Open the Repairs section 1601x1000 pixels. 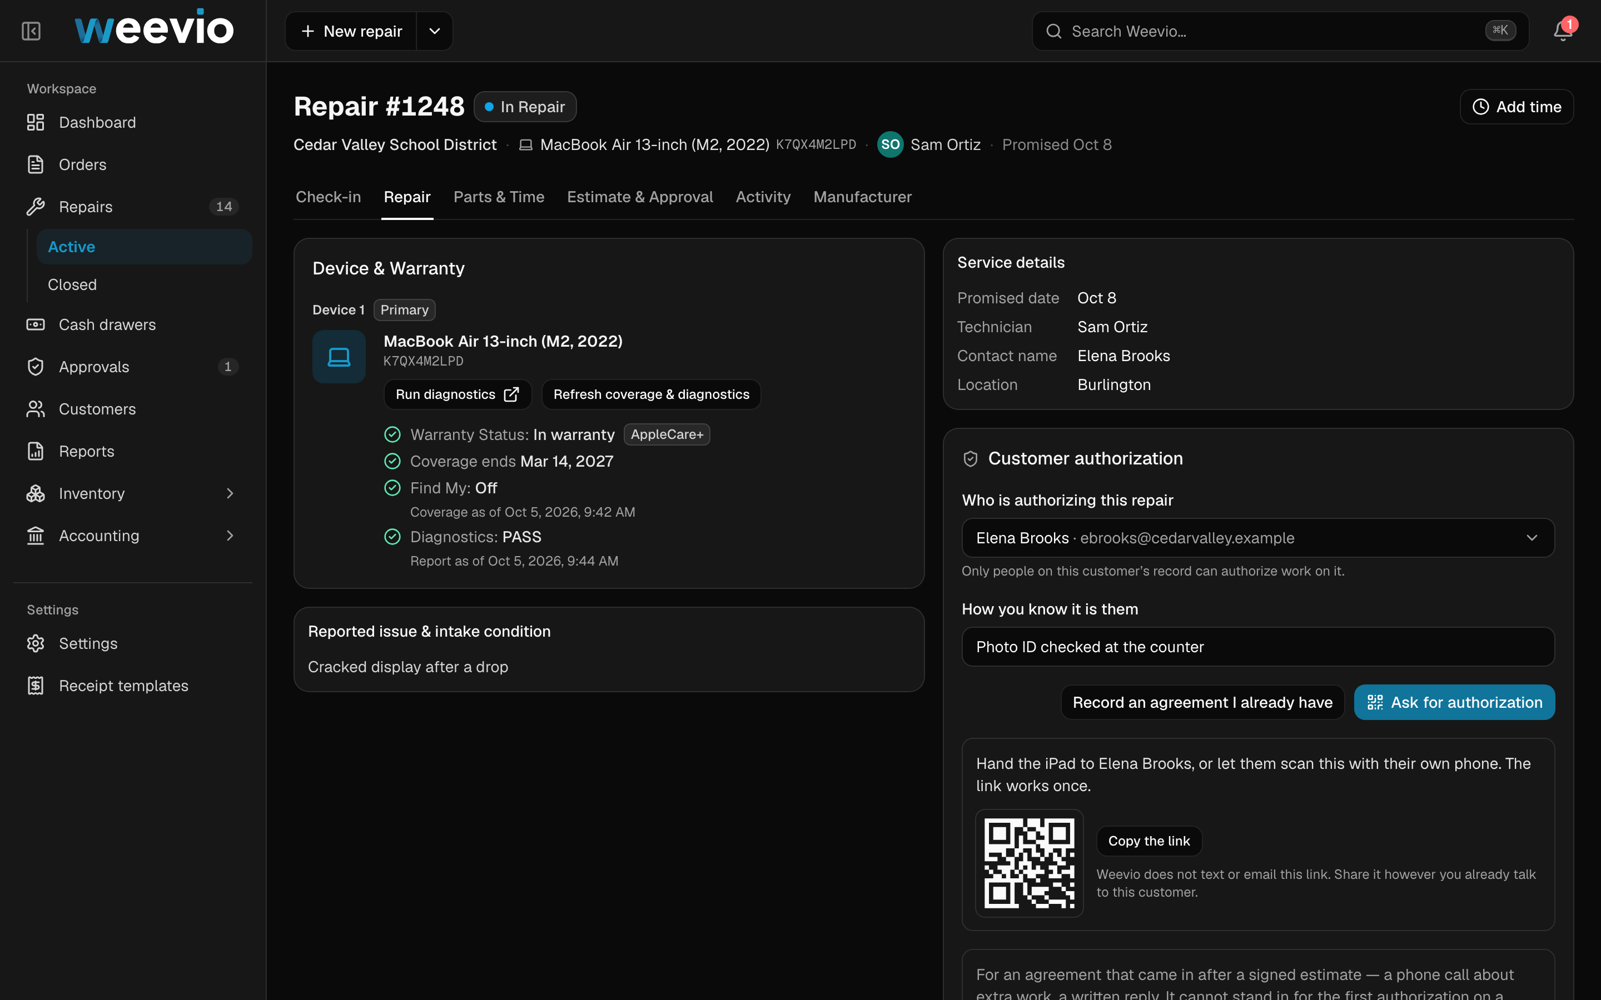pyautogui.click(x=132, y=207)
